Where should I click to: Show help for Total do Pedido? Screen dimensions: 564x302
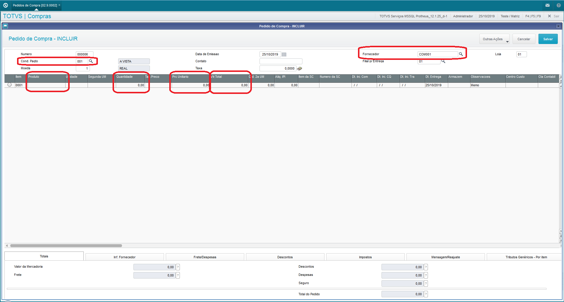tap(426, 294)
